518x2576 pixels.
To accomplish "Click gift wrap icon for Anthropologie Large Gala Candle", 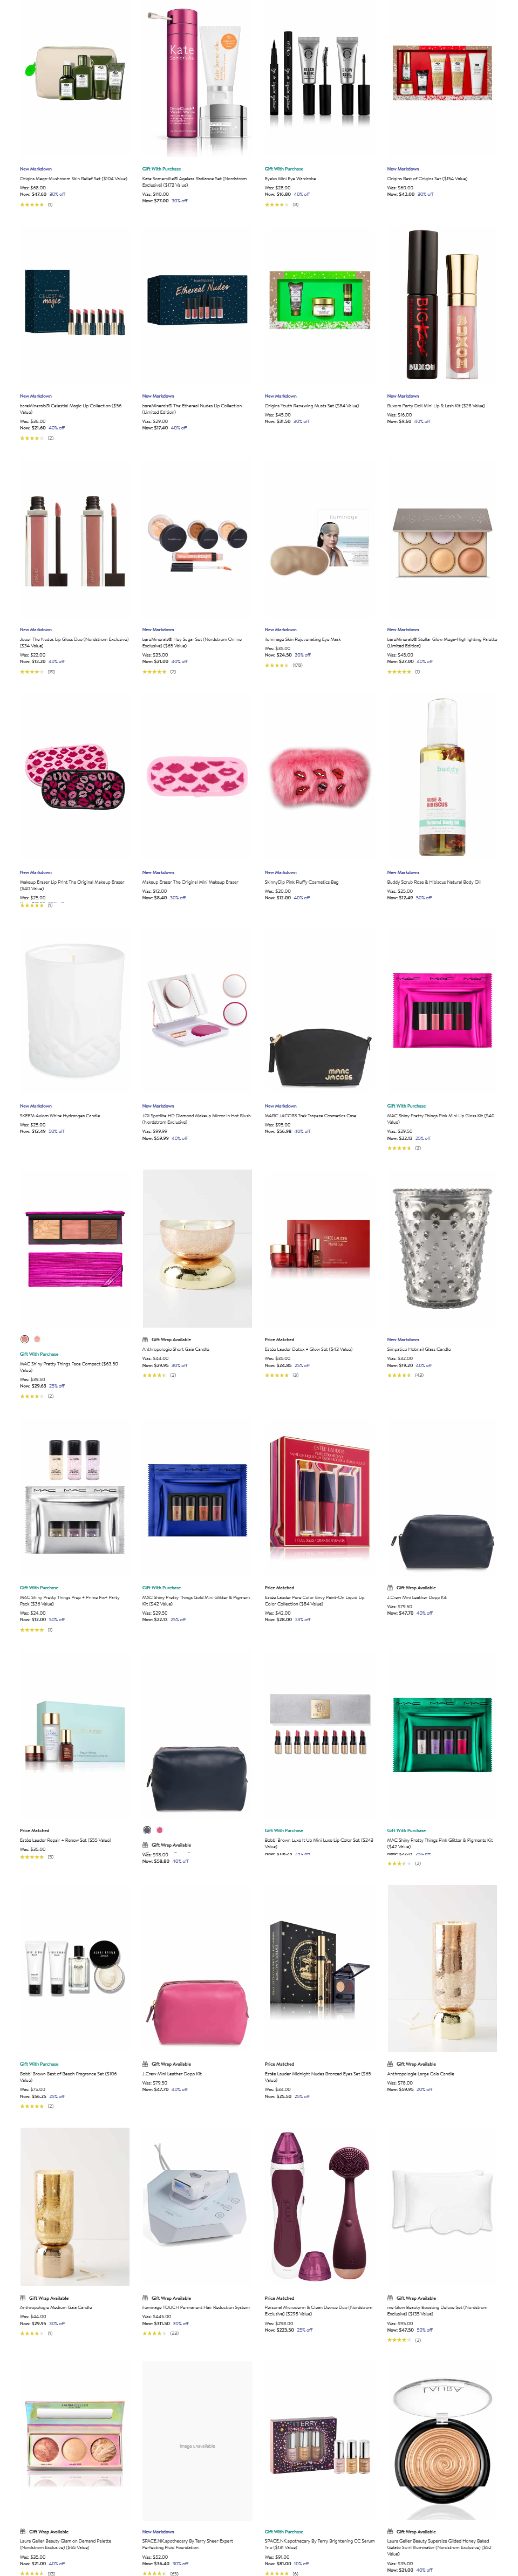I will point(391,2063).
